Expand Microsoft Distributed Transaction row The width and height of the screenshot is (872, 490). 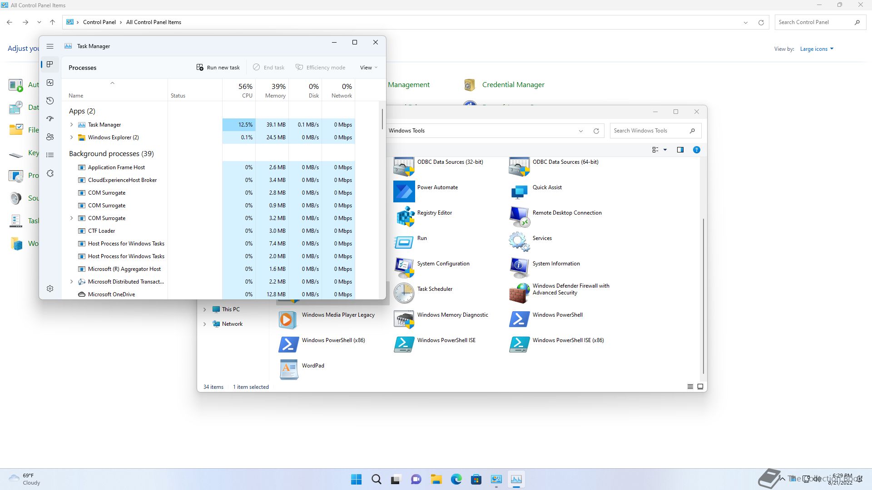pyautogui.click(x=71, y=282)
